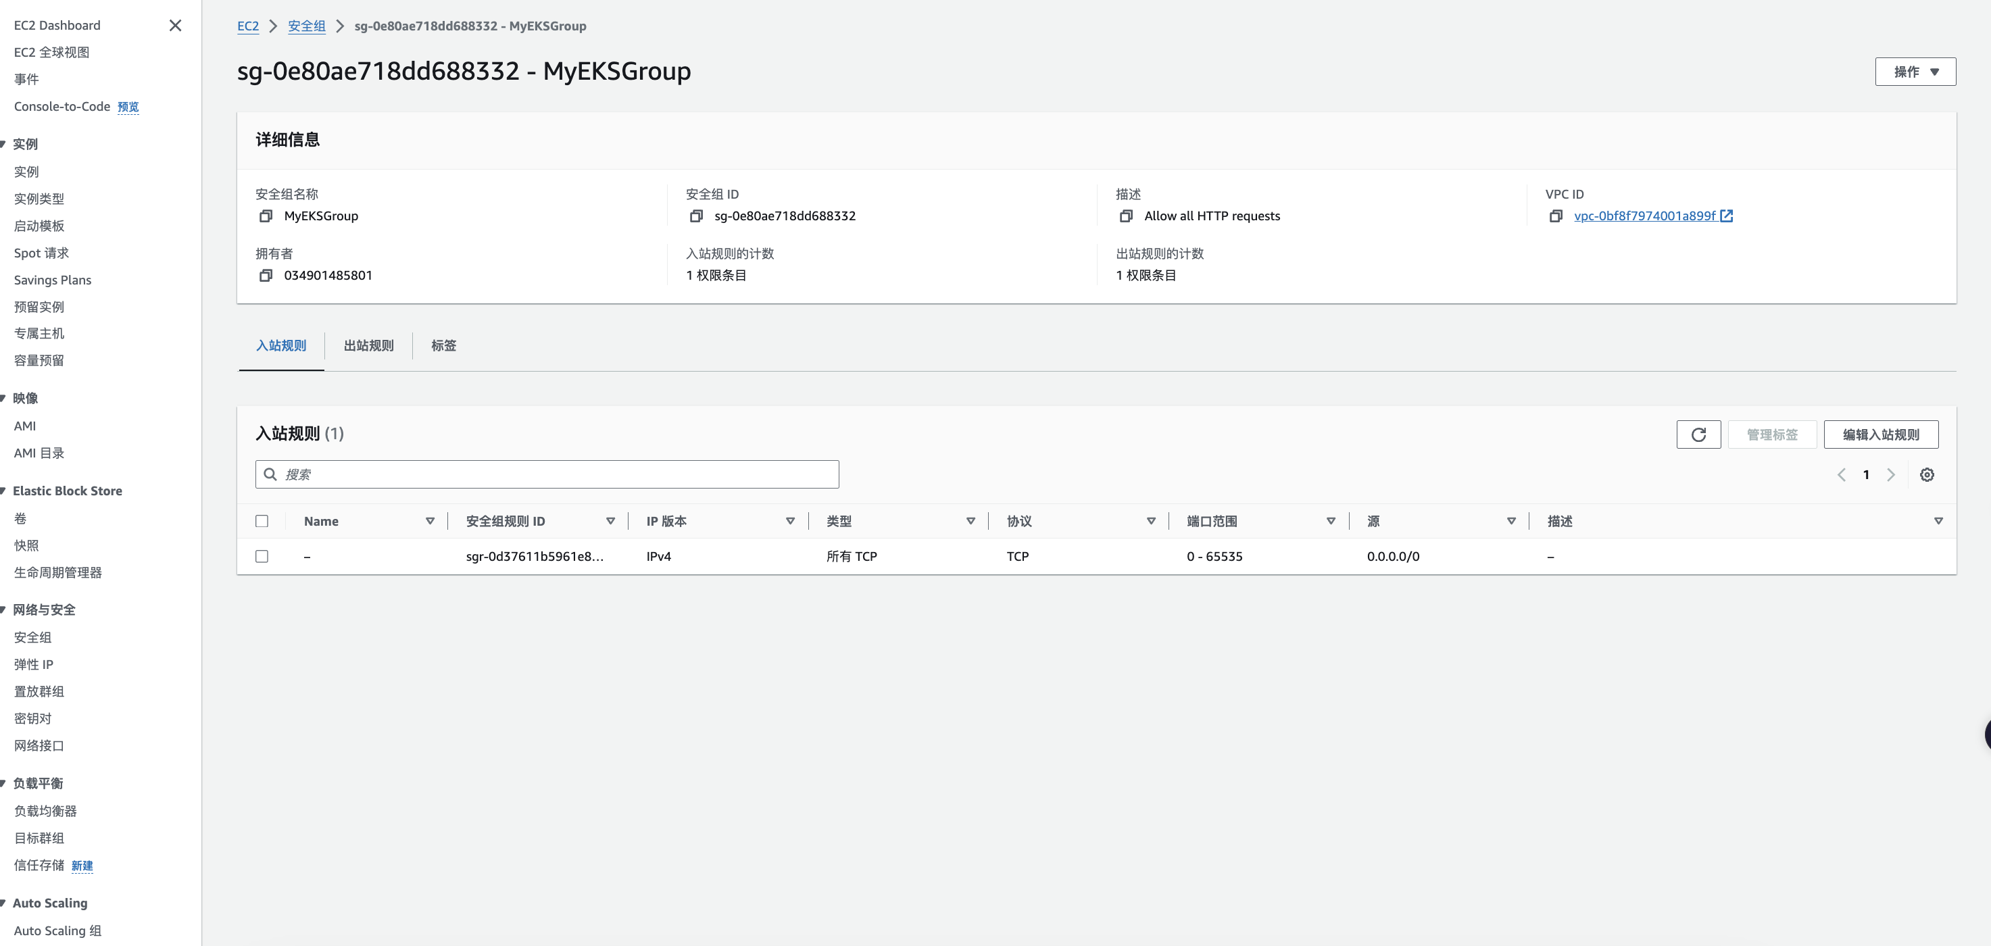
Task: Refresh the inbound rules list
Action: (1698, 434)
